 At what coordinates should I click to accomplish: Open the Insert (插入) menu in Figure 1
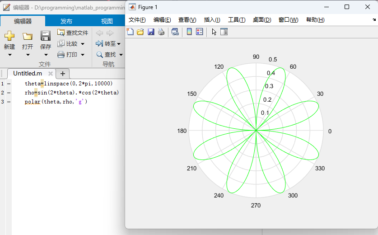click(x=212, y=20)
